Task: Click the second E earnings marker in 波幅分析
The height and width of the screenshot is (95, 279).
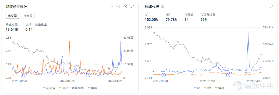Action: click(228, 75)
